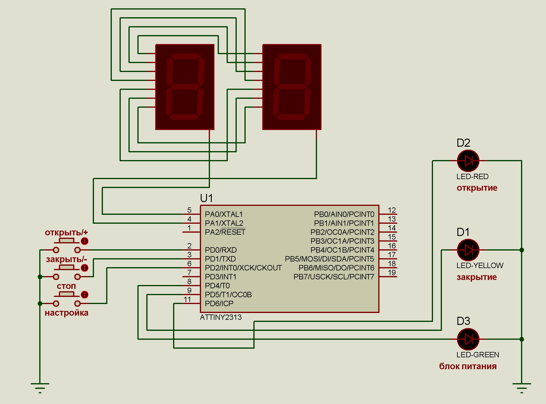Toggle the red latch on the стоп button

tap(85, 295)
